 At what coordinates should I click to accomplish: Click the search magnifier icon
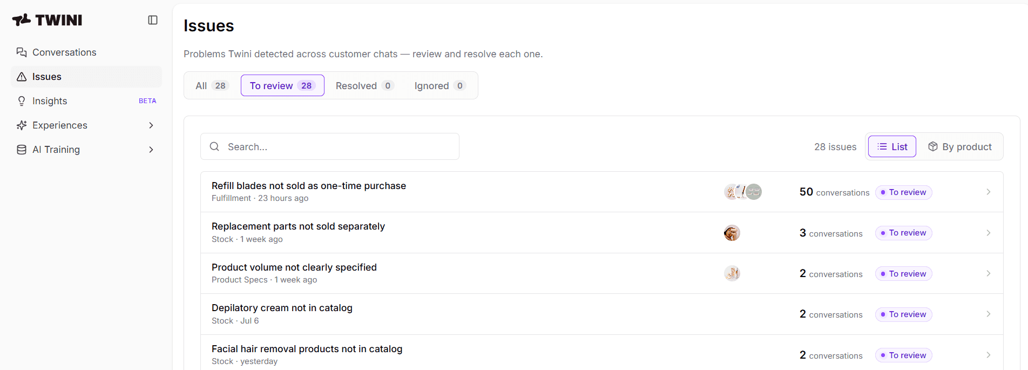[x=214, y=146]
